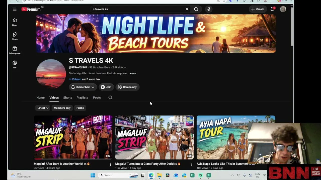The height and width of the screenshot is (180, 321).
Task: Click the ENG US language indicator
Action: (x=258, y=175)
